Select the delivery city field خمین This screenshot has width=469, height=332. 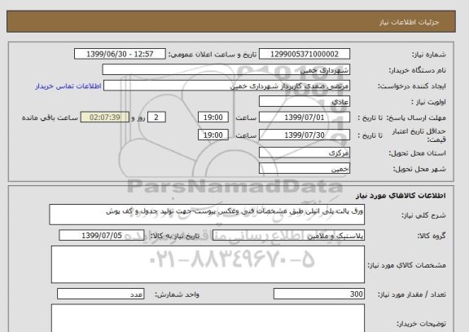coord(305,168)
